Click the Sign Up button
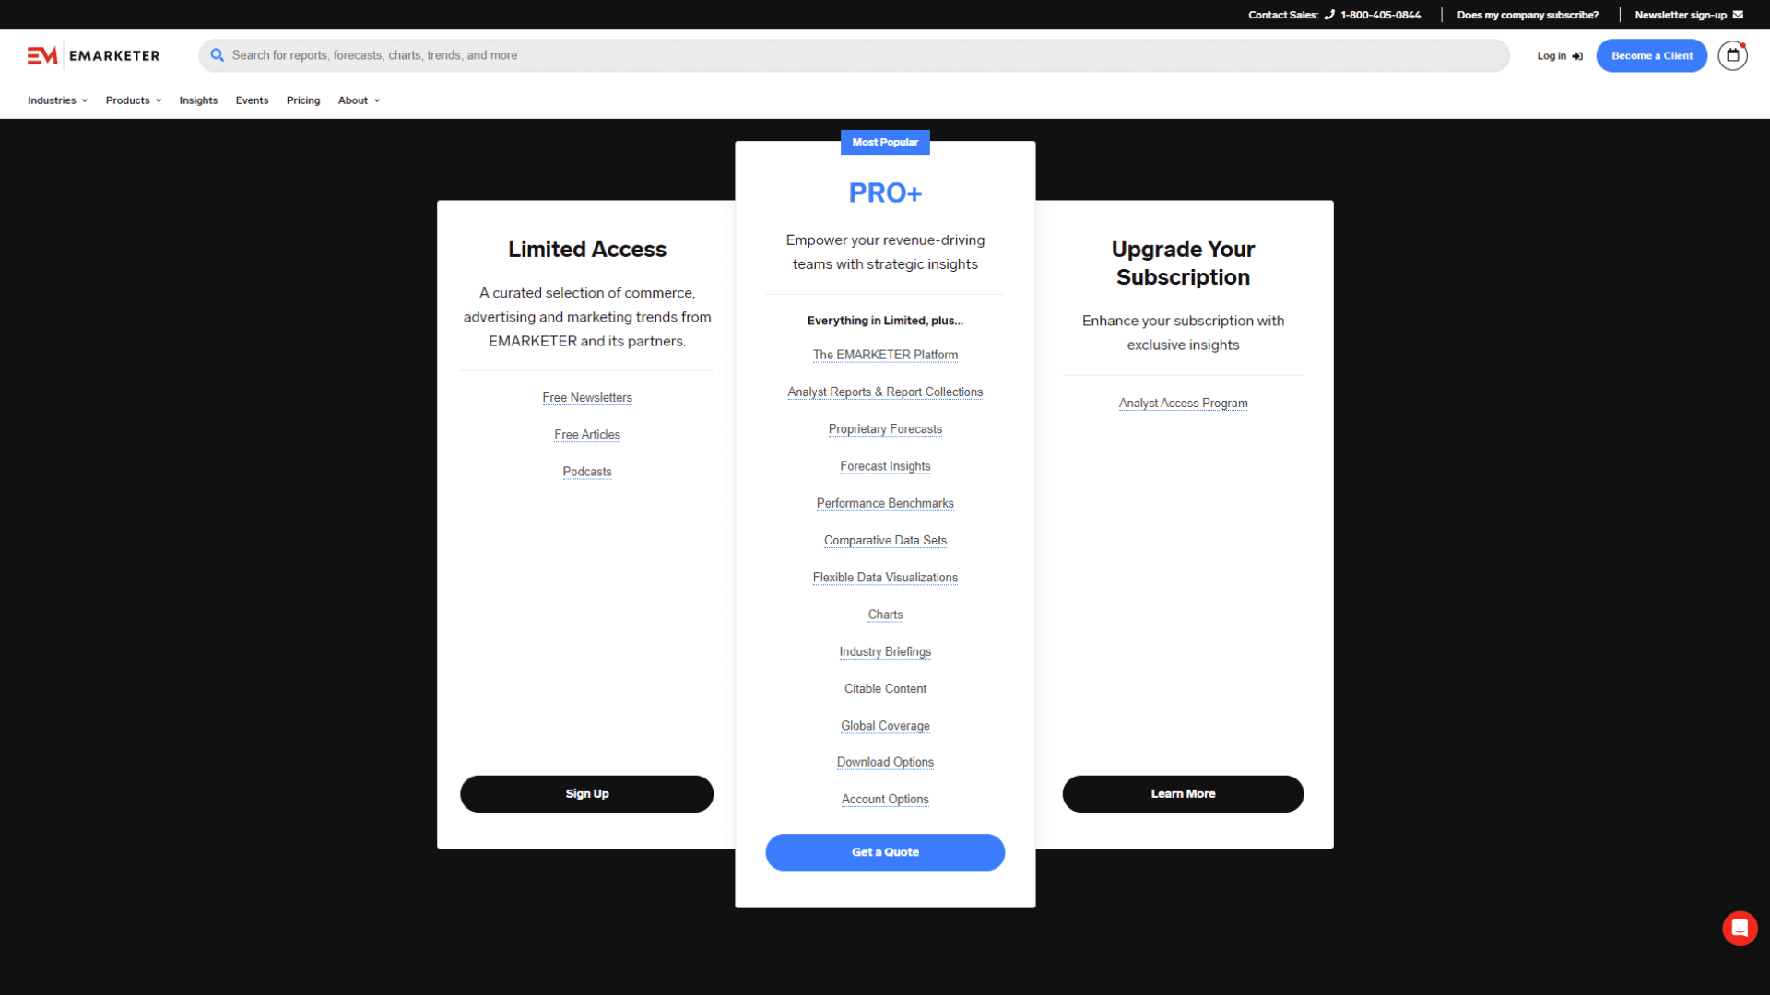 click(x=586, y=793)
